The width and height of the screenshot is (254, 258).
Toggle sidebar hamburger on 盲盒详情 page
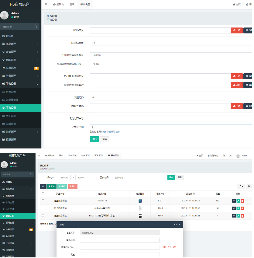(39, 155)
